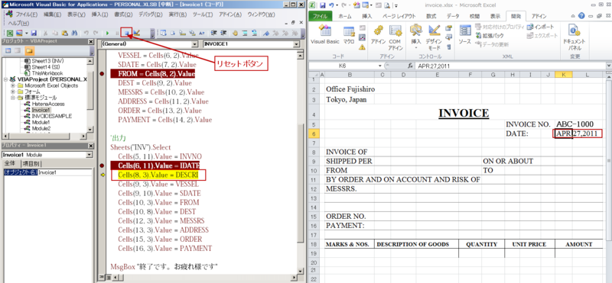Image resolution: width=612 pixels, height=283 pixels.
Task: Click the Indent icon in VBA edit toolbar
Action: coord(214,33)
